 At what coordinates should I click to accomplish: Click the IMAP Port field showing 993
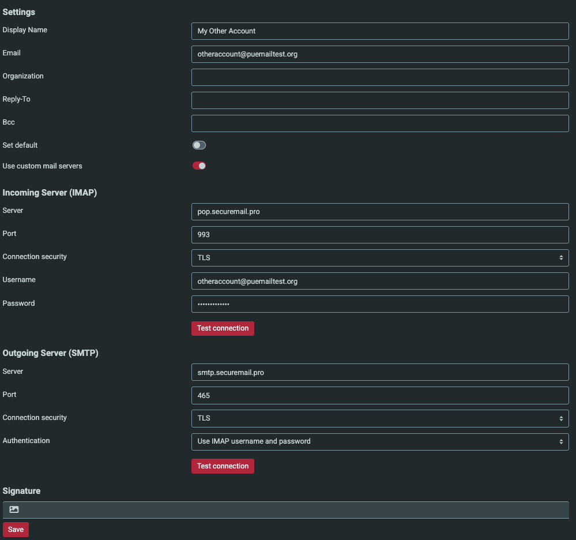379,235
